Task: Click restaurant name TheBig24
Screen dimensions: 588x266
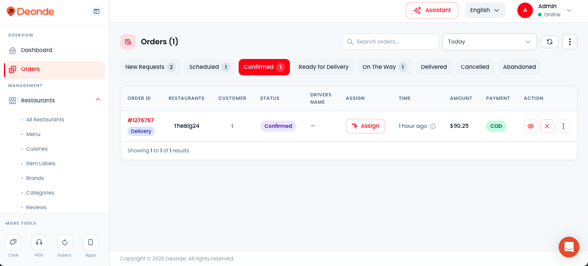Action: coord(187,126)
